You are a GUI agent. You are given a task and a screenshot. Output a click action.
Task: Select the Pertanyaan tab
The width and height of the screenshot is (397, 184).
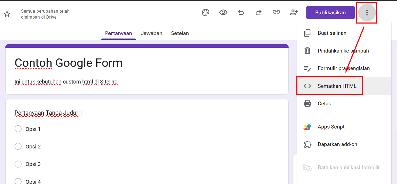[x=118, y=33]
